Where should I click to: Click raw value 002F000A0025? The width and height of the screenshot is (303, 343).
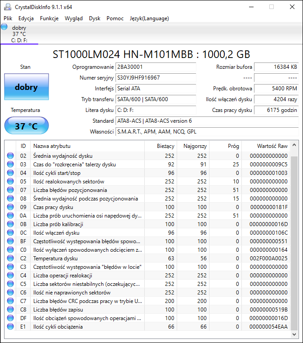pyautogui.click(x=269, y=258)
